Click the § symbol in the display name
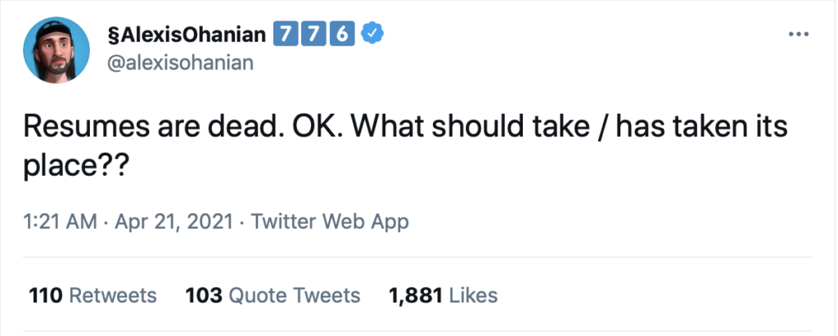838x336 pixels. pyautogui.click(x=113, y=34)
